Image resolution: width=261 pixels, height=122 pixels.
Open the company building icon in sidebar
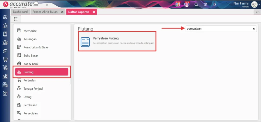[5, 26]
